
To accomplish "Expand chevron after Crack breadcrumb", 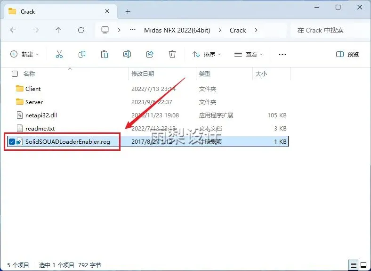I will [x=256, y=30].
